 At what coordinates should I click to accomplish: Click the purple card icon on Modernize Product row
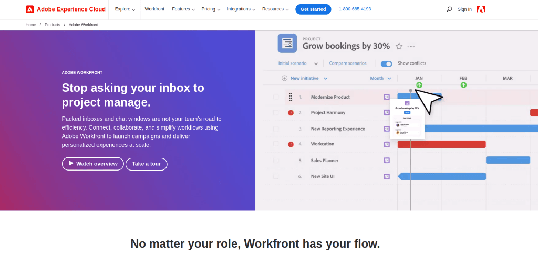coord(387,97)
